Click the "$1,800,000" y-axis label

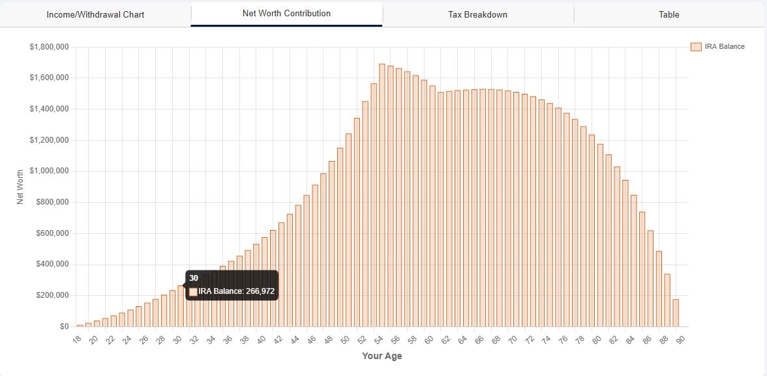(49, 47)
